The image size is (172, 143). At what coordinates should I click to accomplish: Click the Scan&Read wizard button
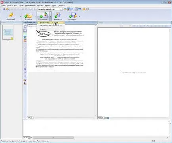(x=11, y=16)
